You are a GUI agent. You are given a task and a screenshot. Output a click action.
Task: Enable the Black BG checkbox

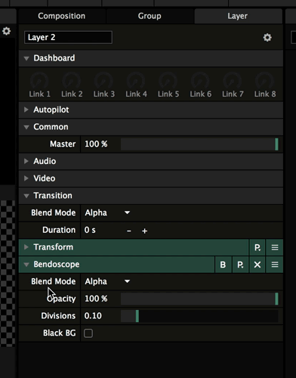point(88,333)
